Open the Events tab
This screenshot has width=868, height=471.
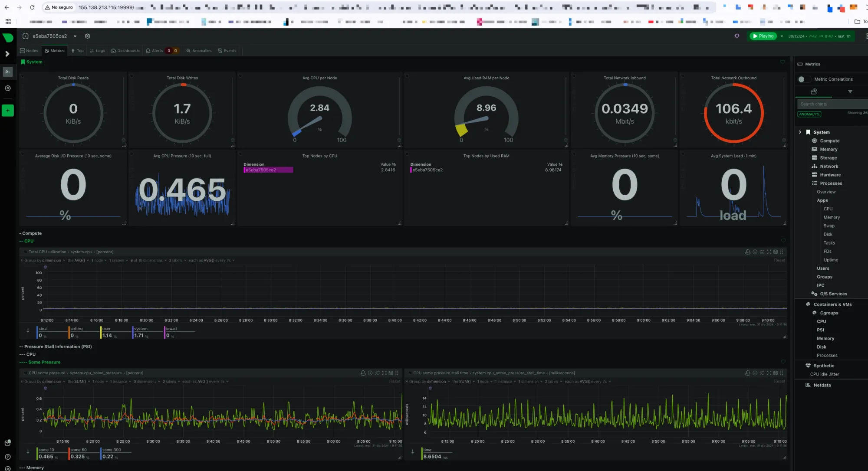[227, 51]
